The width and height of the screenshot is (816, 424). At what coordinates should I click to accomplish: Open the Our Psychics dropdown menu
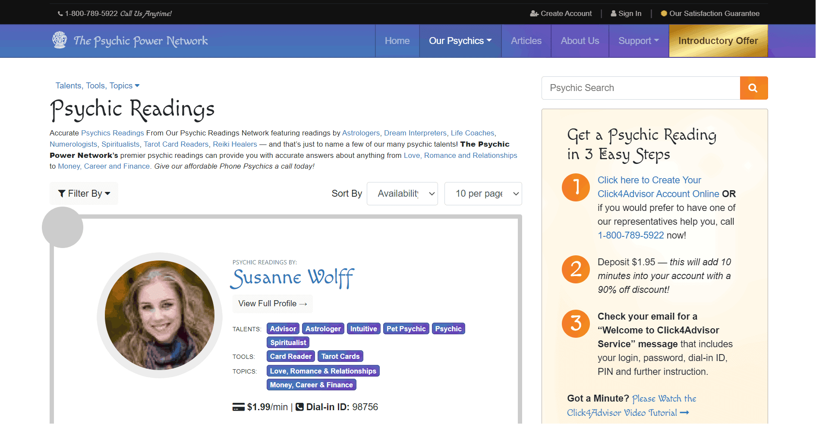click(x=460, y=41)
